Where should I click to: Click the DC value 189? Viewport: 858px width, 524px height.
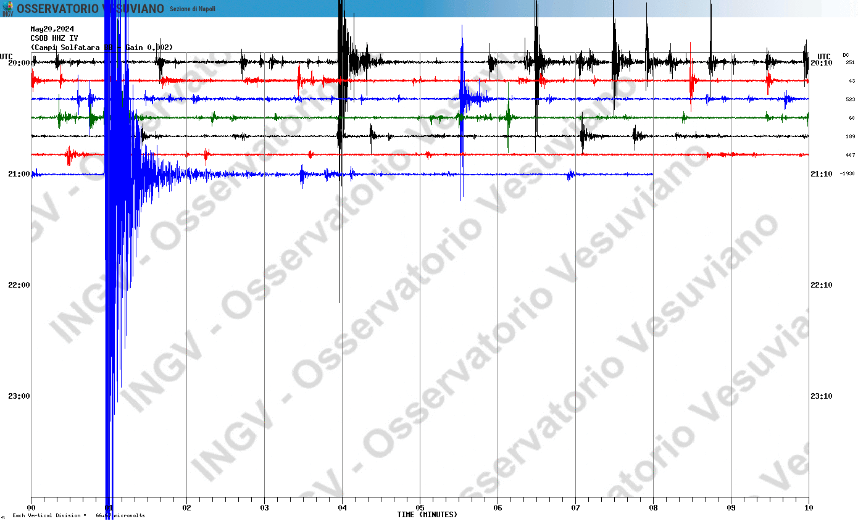click(x=850, y=136)
